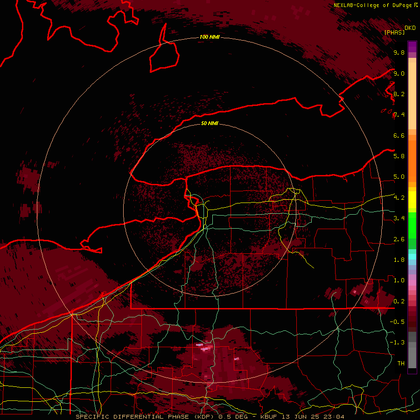Viewport: 420px width, 420px height.
Task: Click the NEXLAB-College of DuPage label
Action: coord(372,5)
